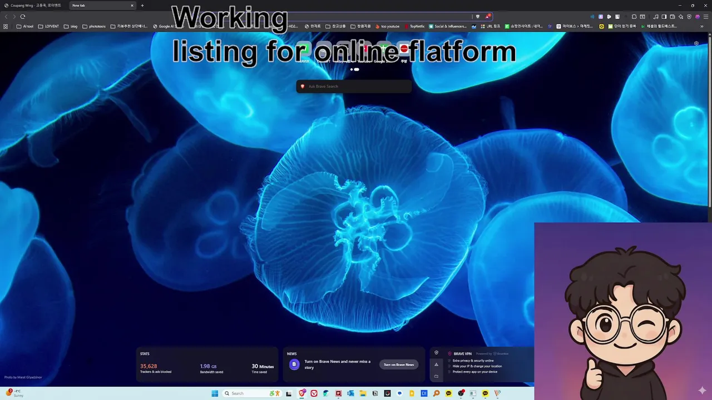The width and height of the screenshot is (712, 400).
Task: Toggle the browser sidebar panel icon
Action: (x=664, y=17)
